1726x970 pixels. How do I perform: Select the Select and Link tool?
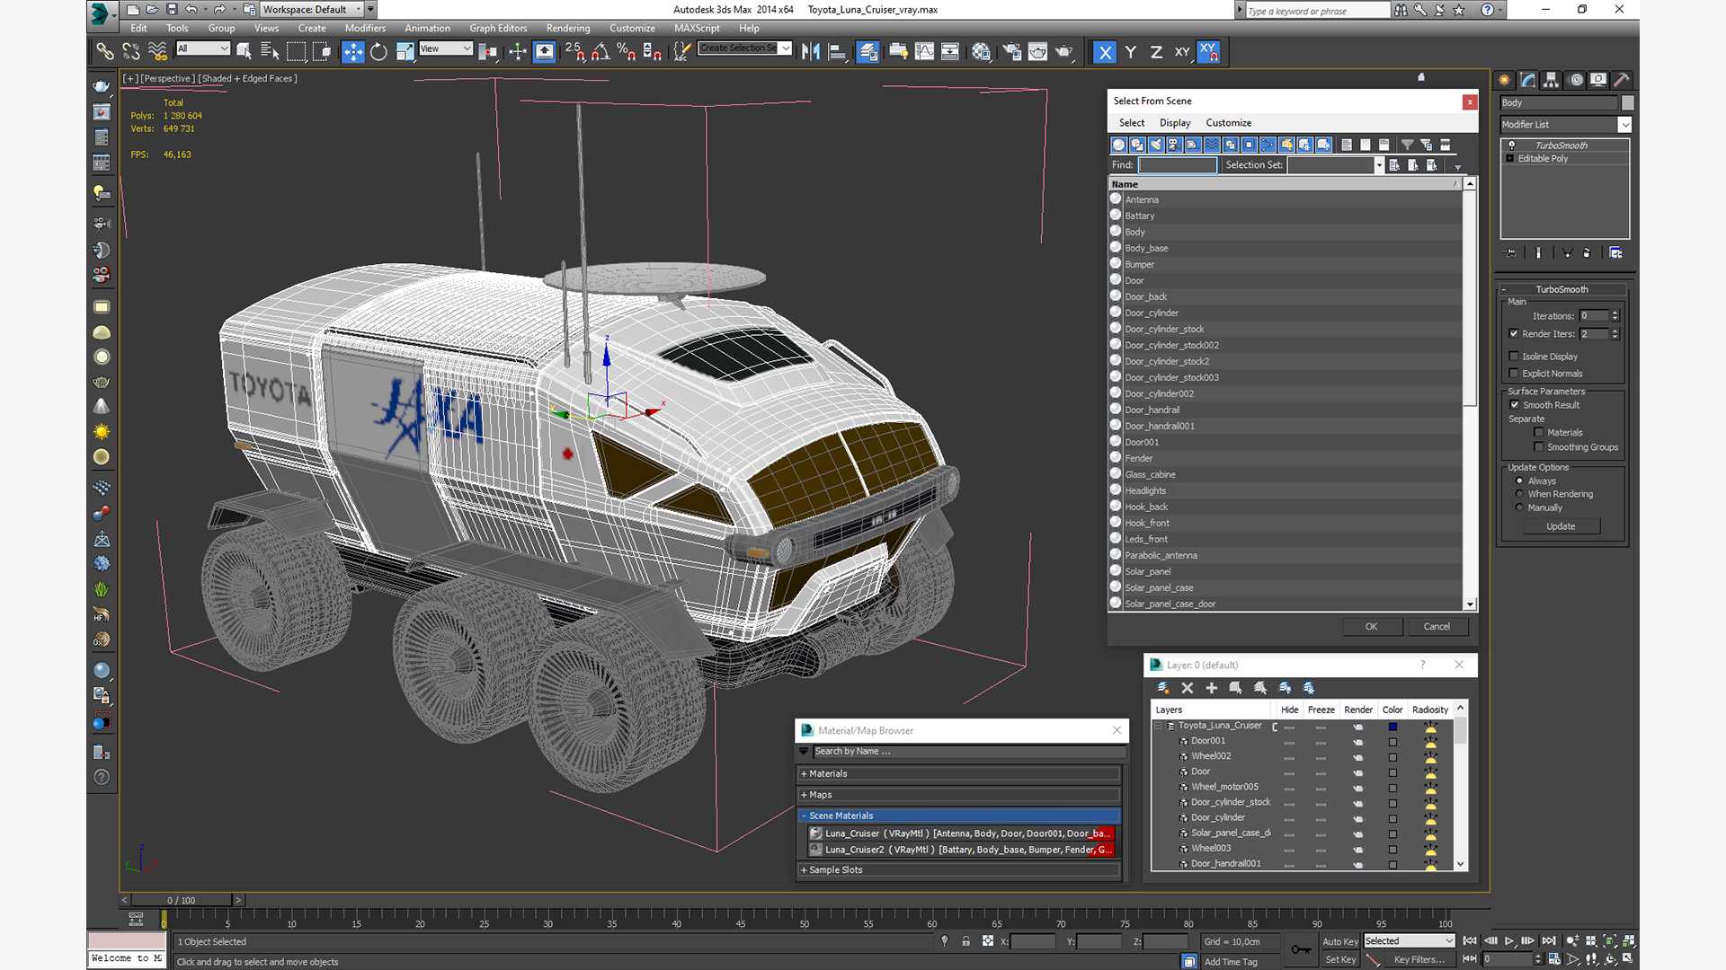(x=105, y=52)
